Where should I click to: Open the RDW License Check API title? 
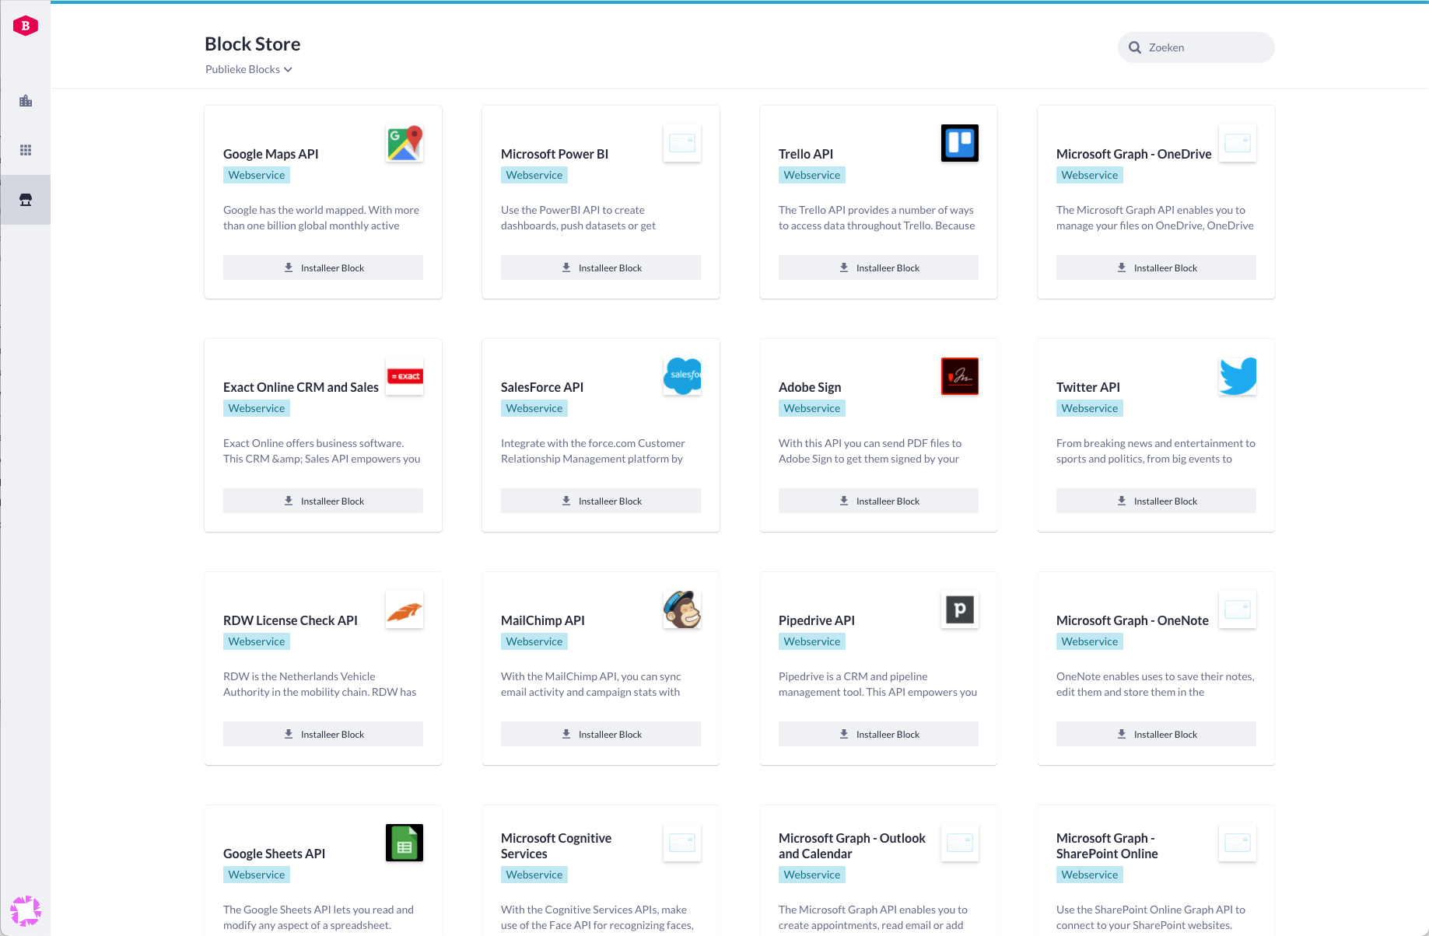point(290,620)
